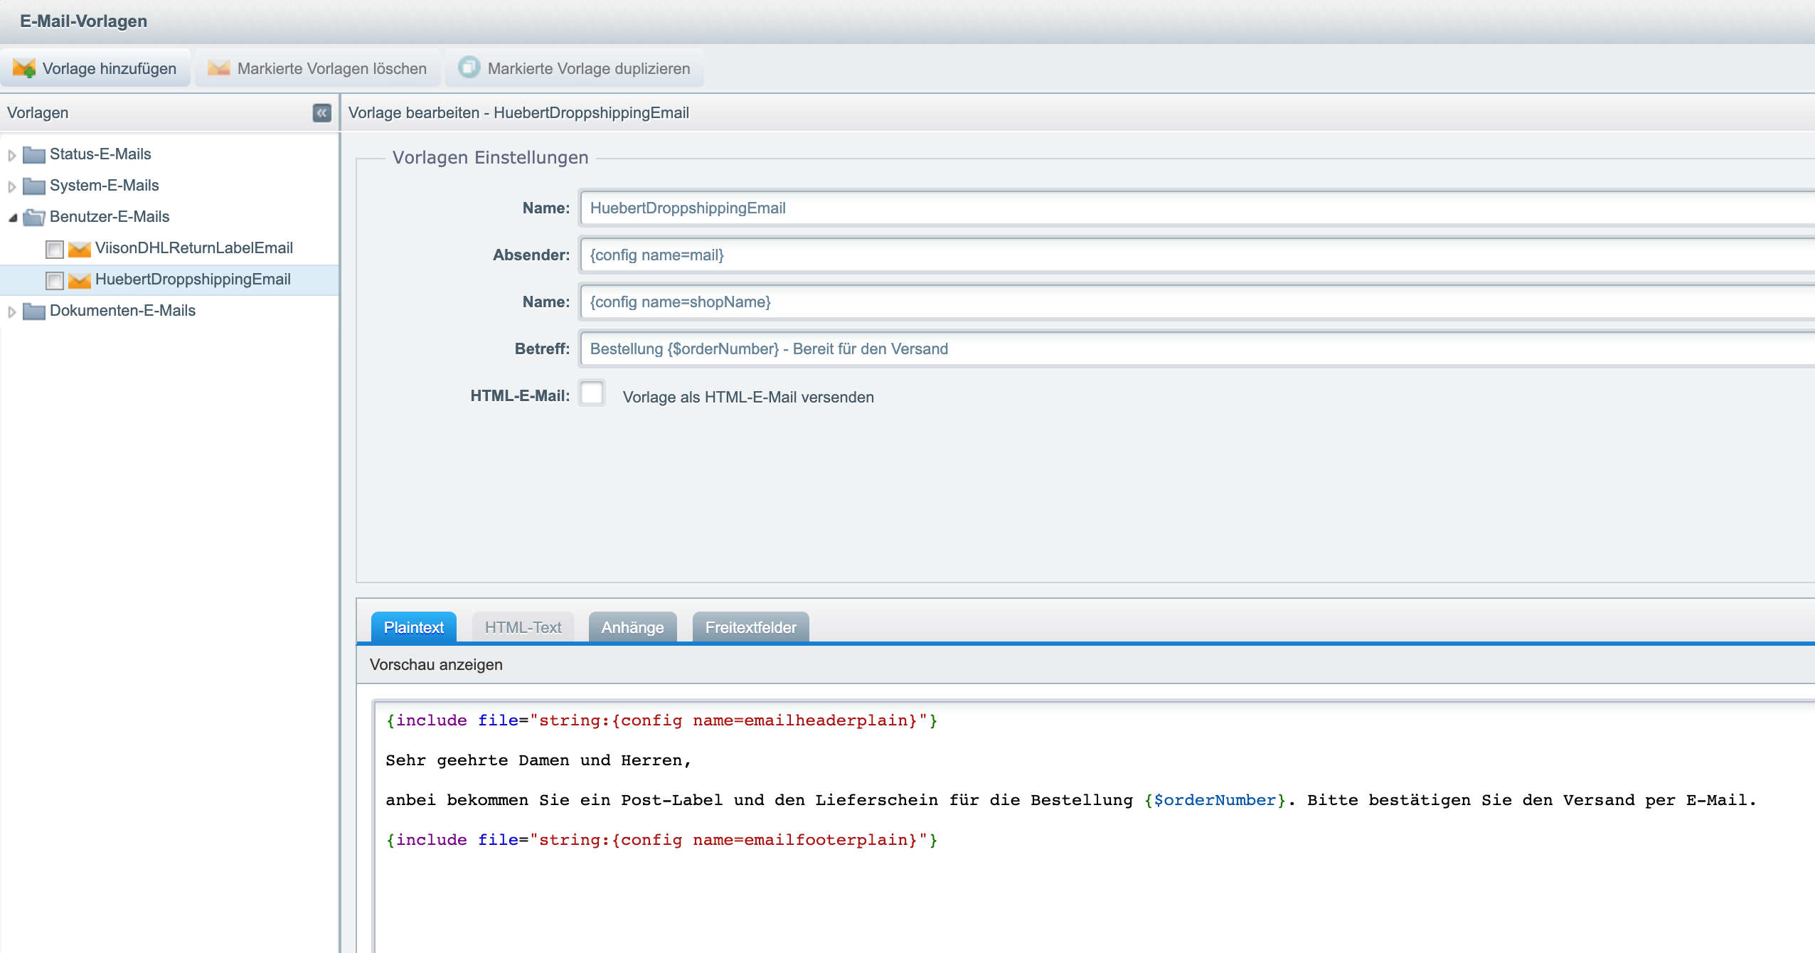
Task: Select Benutzer-E-Mails in the tree
Action: (x=110, y=216)
